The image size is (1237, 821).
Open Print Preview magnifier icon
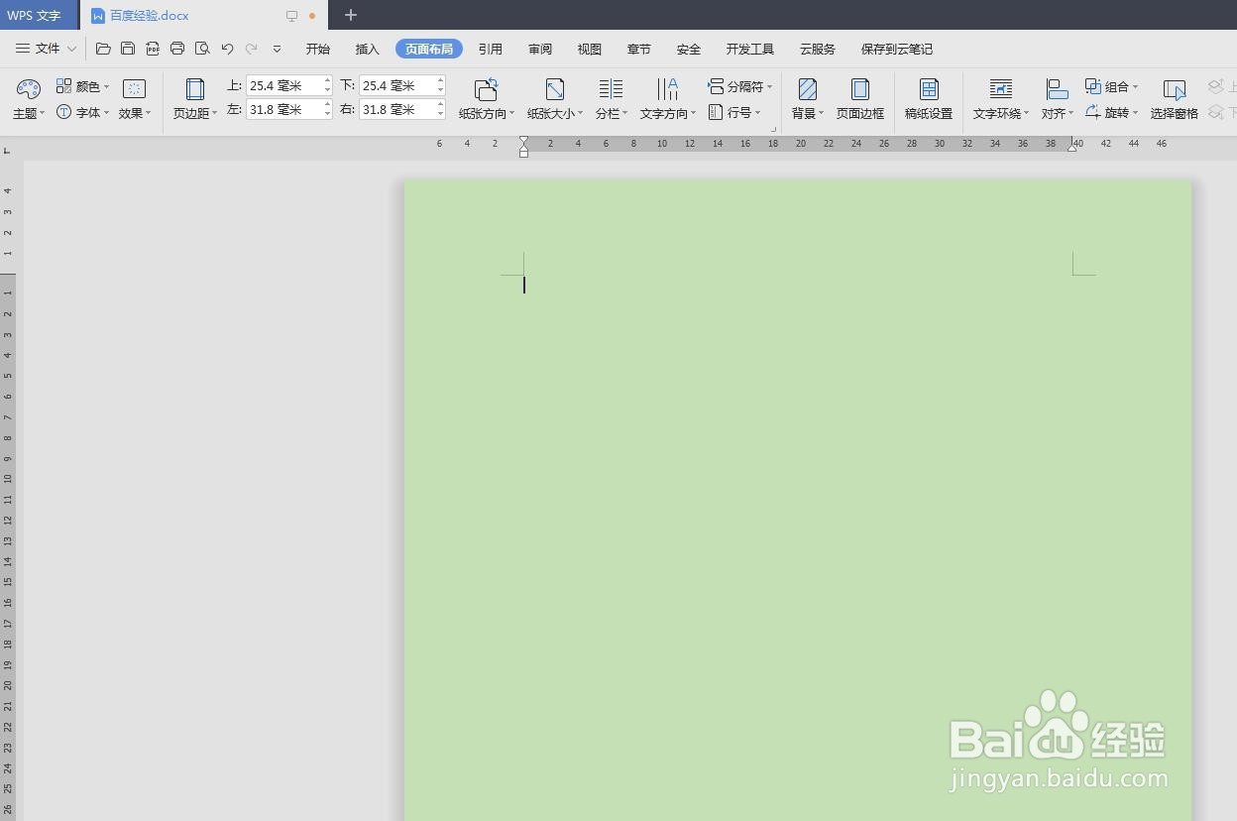point(202,49)
